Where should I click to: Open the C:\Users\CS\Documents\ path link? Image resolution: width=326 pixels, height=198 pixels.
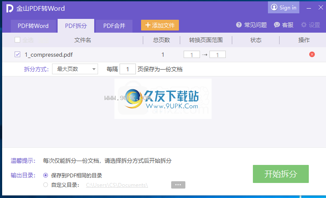tap(117, 185)
